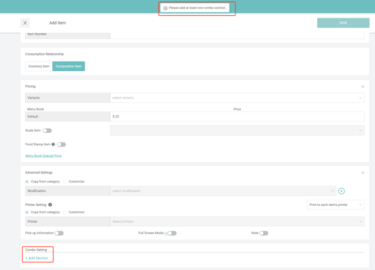Show Food Stamp Item help tooltip icon

pyautogui.click(x=53, y=144)
